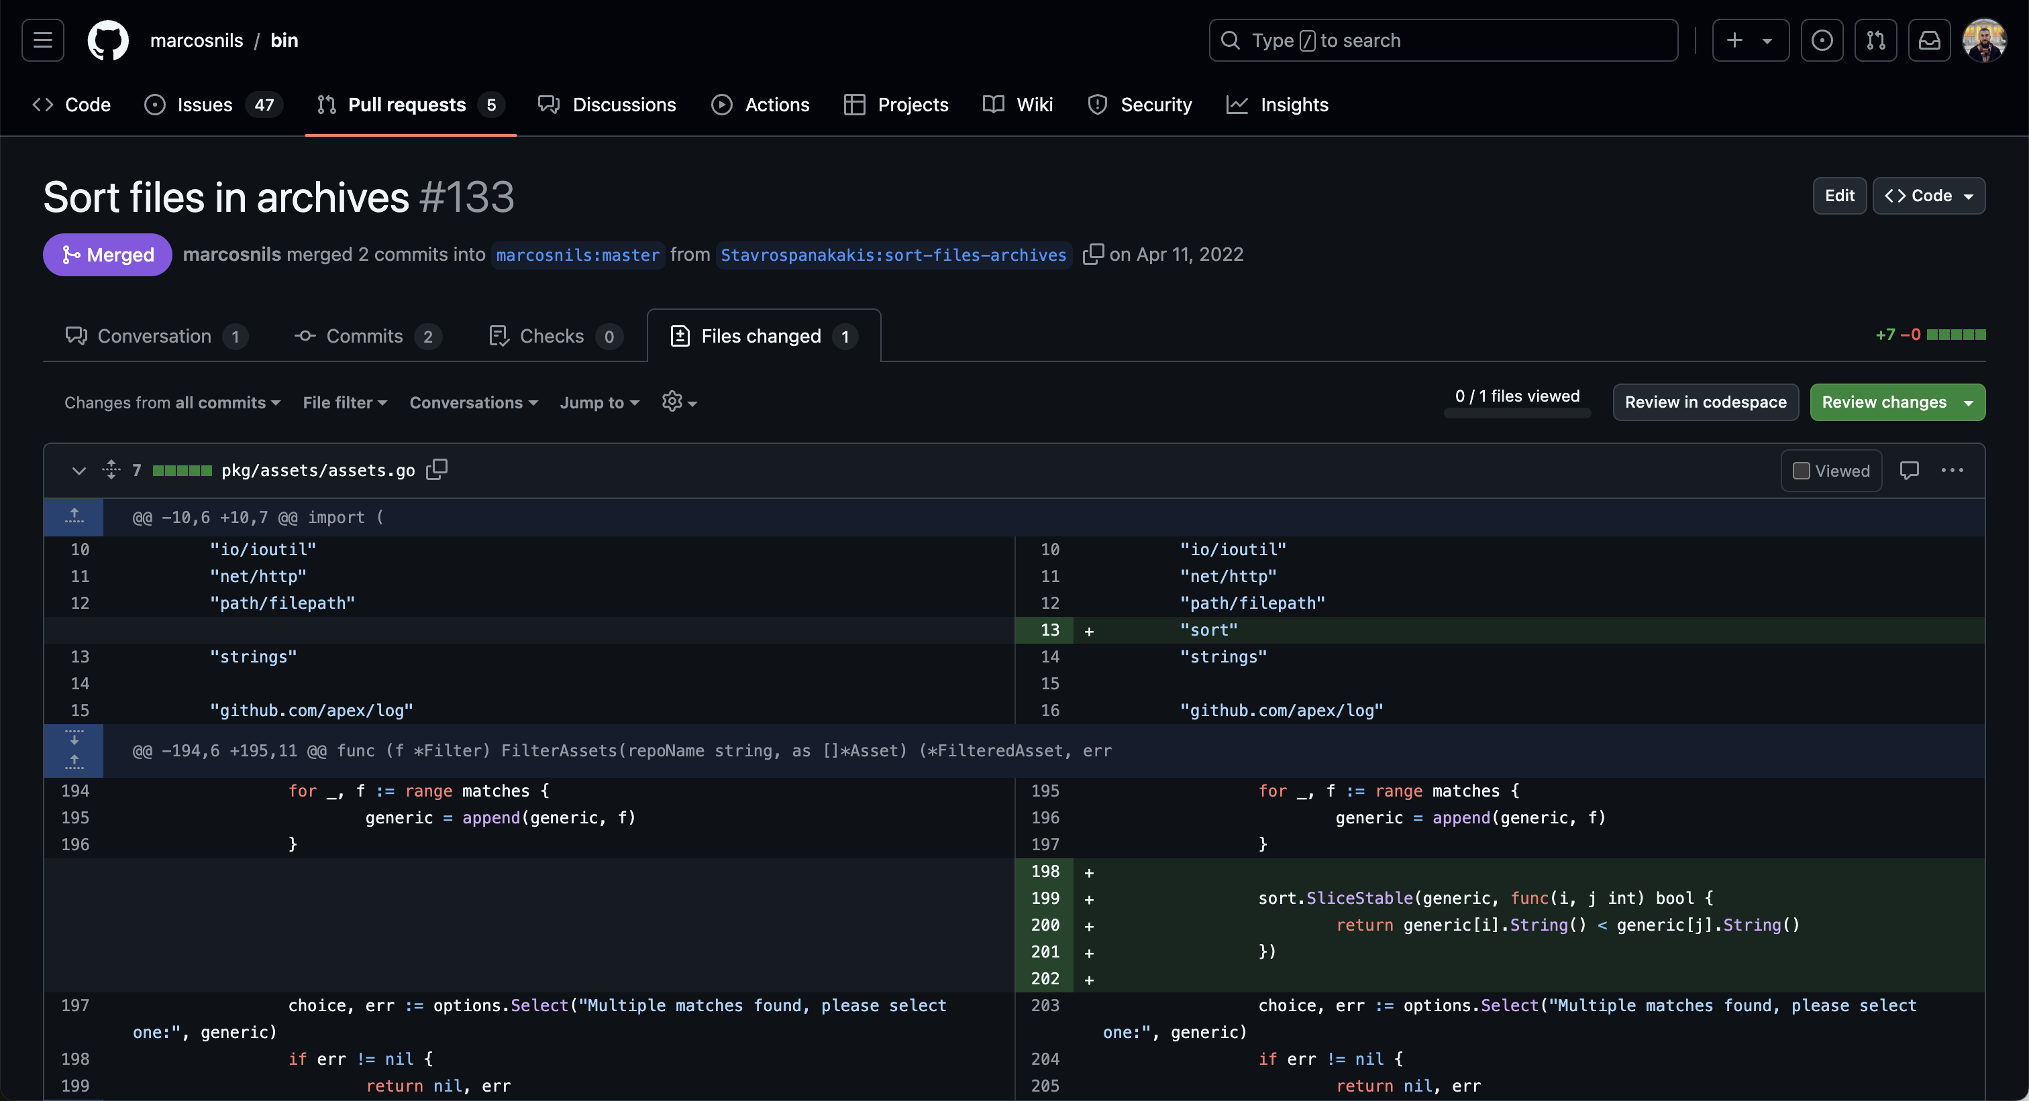Click the Commits count badge
The width and height of the screenshot is (2029, 1101).
click(x=427, y=335)
